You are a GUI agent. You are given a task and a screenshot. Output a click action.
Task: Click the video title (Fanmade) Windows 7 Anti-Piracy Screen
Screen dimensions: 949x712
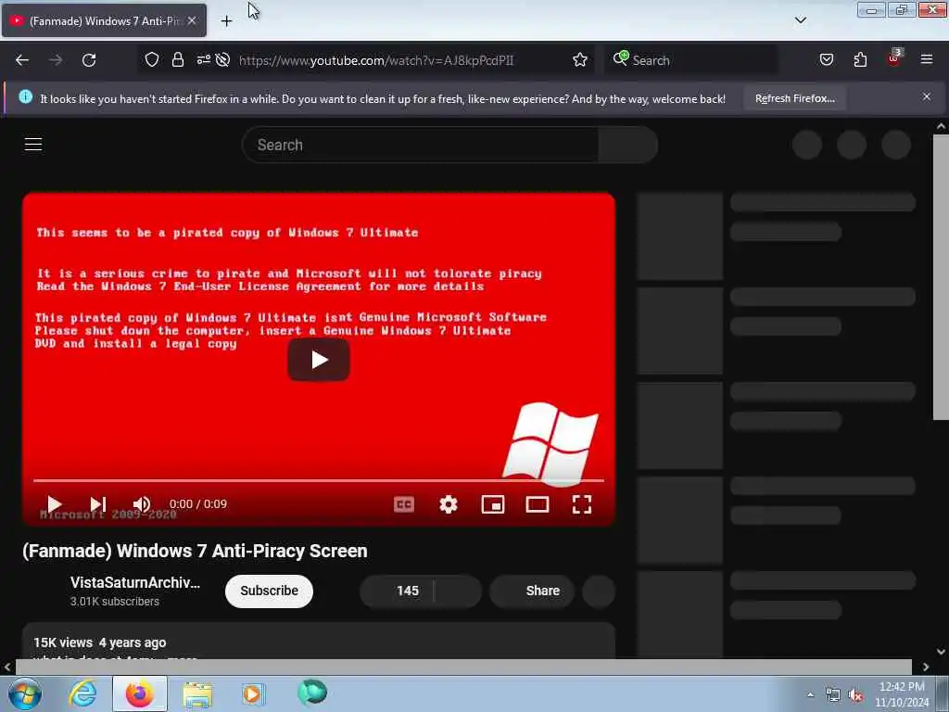(x=195, y=551)
